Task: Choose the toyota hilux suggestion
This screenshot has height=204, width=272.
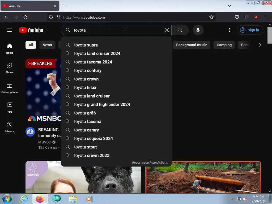Action: tap(116, 87)
